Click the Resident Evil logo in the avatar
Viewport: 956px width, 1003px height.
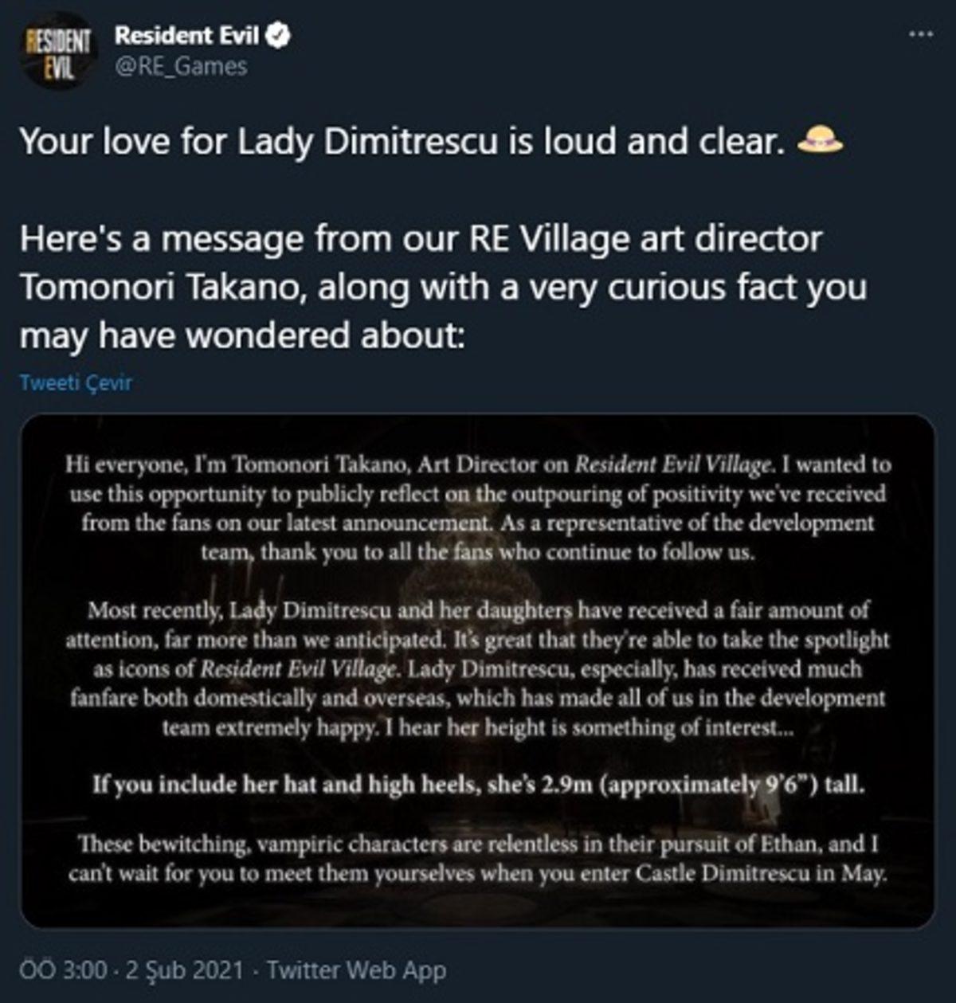(x=56, y=48)
